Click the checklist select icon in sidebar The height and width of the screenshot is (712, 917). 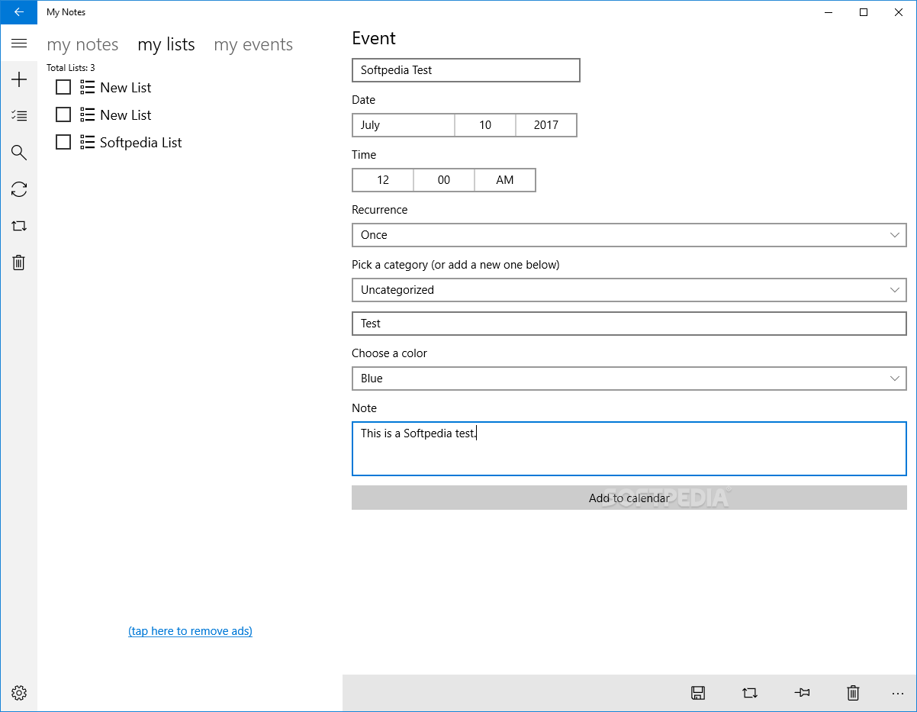19,116
